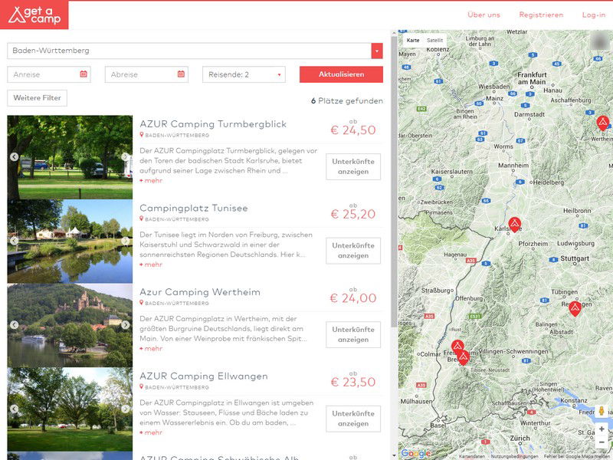The width and height of the screenshot is (613, 460).
Task: Show Unterkünfte for Azur Camping Wertheim
Action: point(353,335)
